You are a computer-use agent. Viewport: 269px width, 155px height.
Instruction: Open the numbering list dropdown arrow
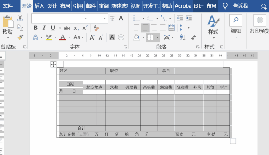pyautogui.click(x=157, y=18)
